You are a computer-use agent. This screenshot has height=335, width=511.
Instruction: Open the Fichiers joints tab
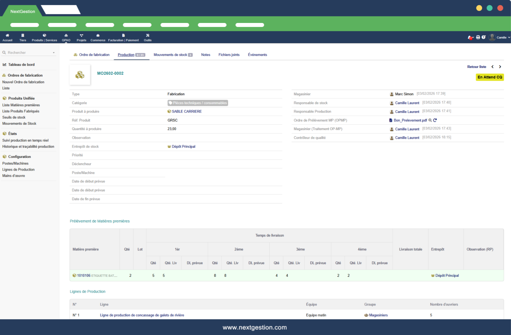(229, 55)
